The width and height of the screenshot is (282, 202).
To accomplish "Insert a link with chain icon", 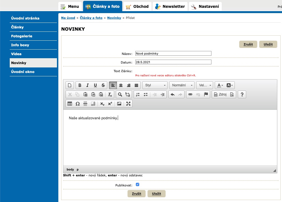I will tap(190, 94).
